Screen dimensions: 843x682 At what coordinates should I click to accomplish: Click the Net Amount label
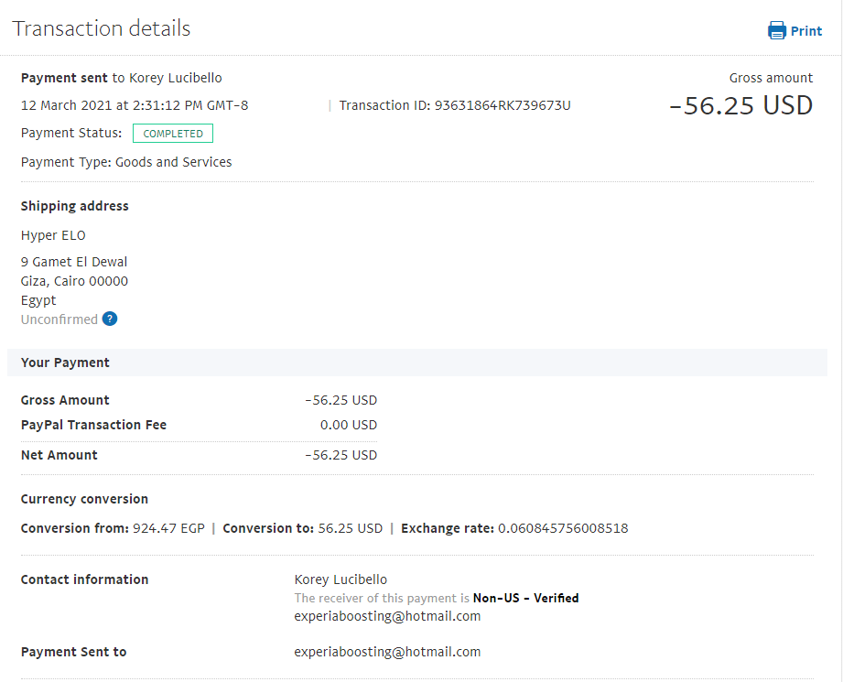[x=59, y=455]
